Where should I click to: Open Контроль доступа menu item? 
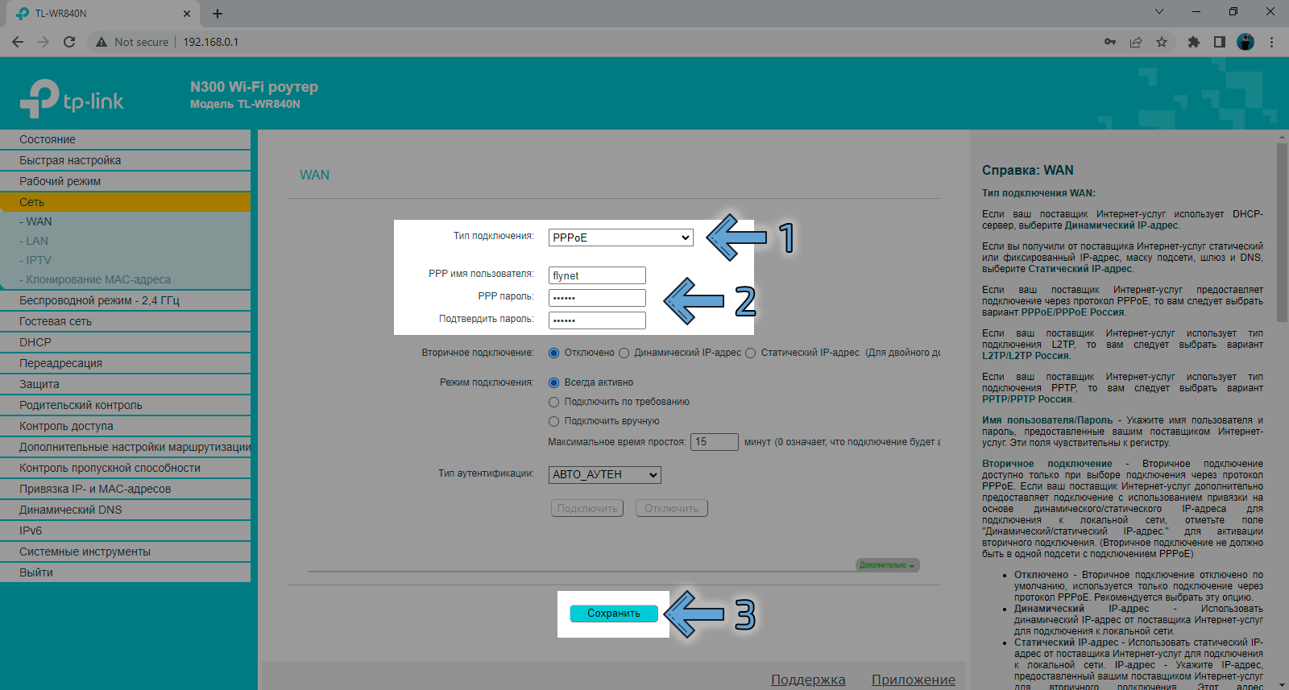pyautogui.click(x=125, y=426)
